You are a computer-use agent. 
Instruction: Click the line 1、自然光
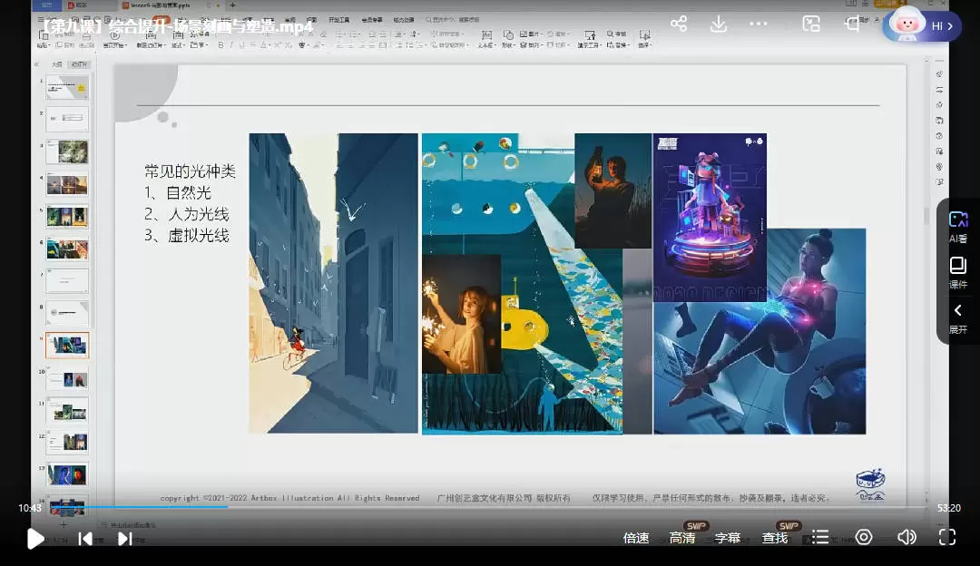(x=178, y=192)
